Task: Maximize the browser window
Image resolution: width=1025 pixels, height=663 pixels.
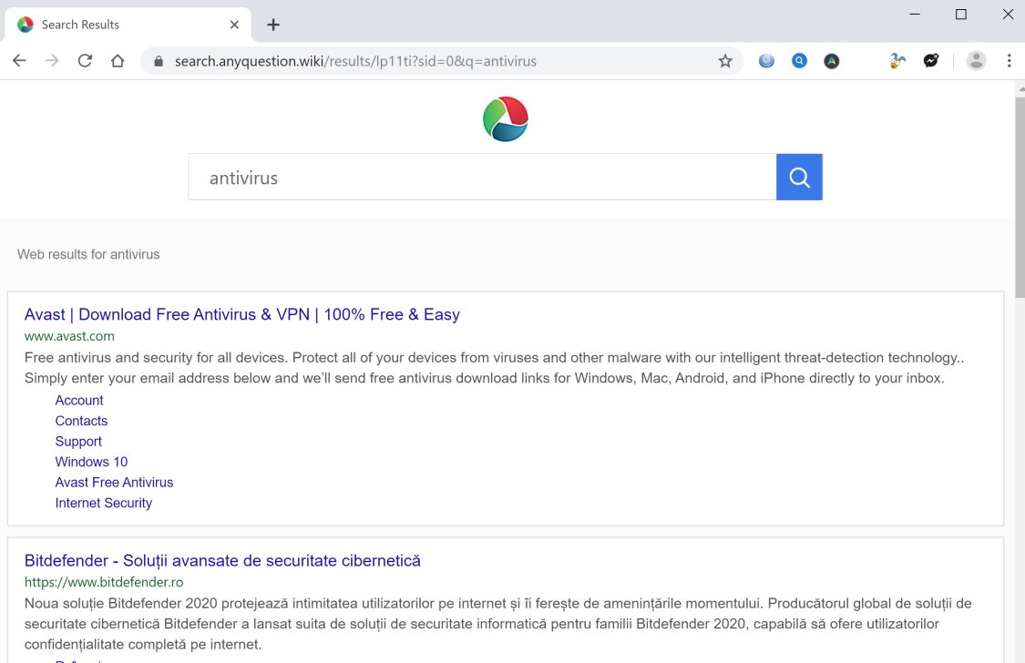Action: tap(961, 15)
